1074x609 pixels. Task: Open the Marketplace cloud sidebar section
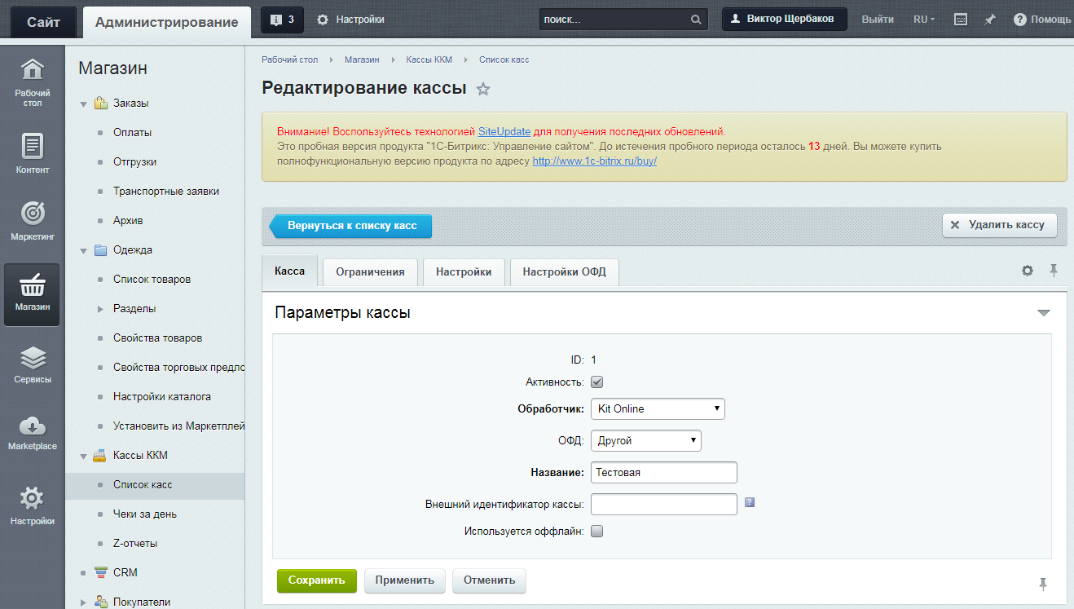click(x=32, y=434)
